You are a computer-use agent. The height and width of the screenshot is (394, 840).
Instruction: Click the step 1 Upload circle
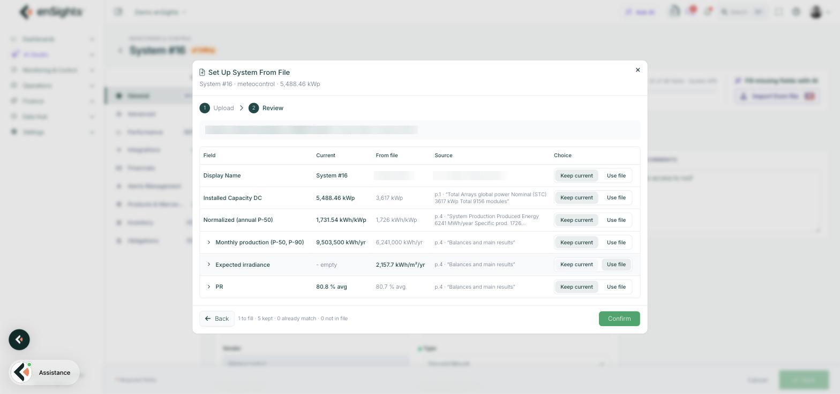pyautogui.click(x=205, y=108)
